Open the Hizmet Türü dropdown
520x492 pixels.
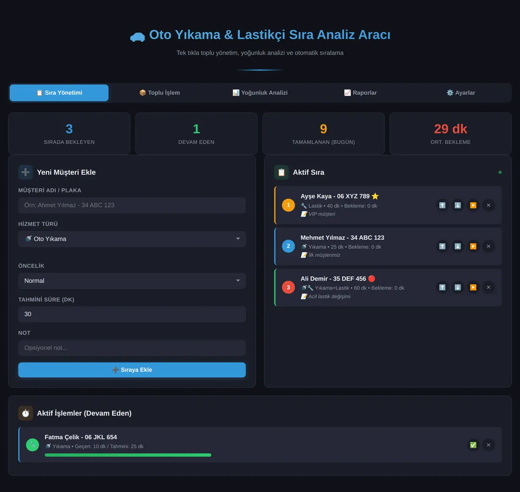point(132,239)
